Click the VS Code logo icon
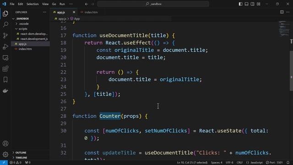 point(4,4)
